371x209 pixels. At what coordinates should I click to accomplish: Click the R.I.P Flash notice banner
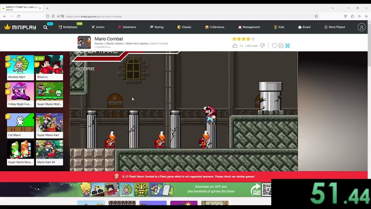coord(184,176)
